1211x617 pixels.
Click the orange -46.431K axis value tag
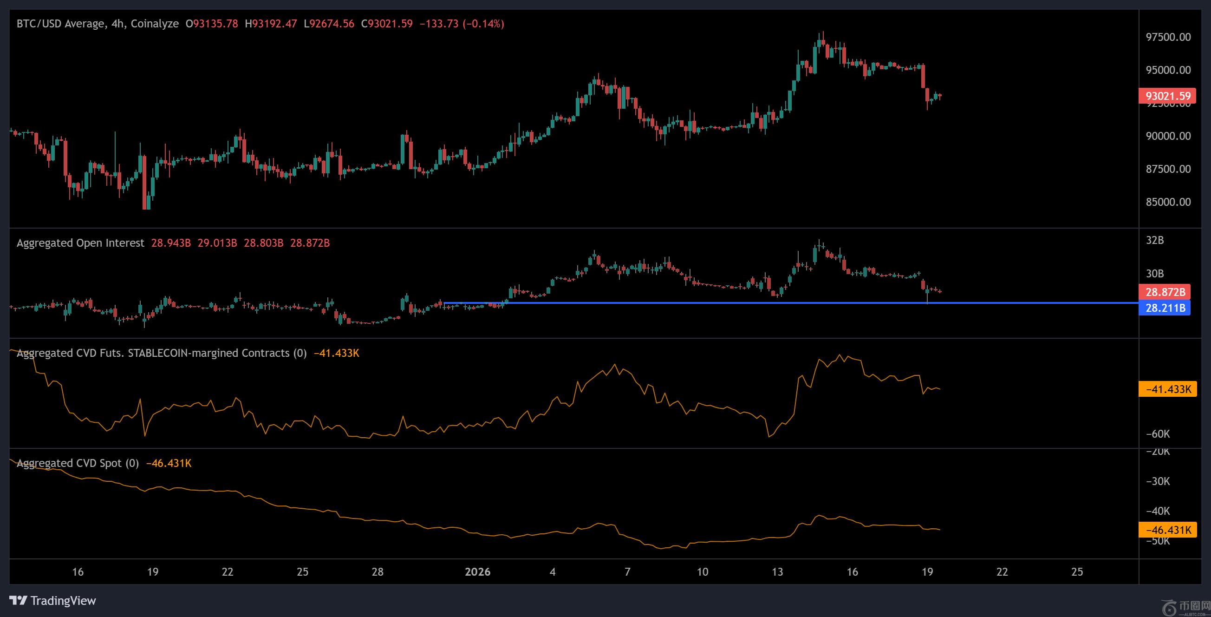pos(1168,530)
